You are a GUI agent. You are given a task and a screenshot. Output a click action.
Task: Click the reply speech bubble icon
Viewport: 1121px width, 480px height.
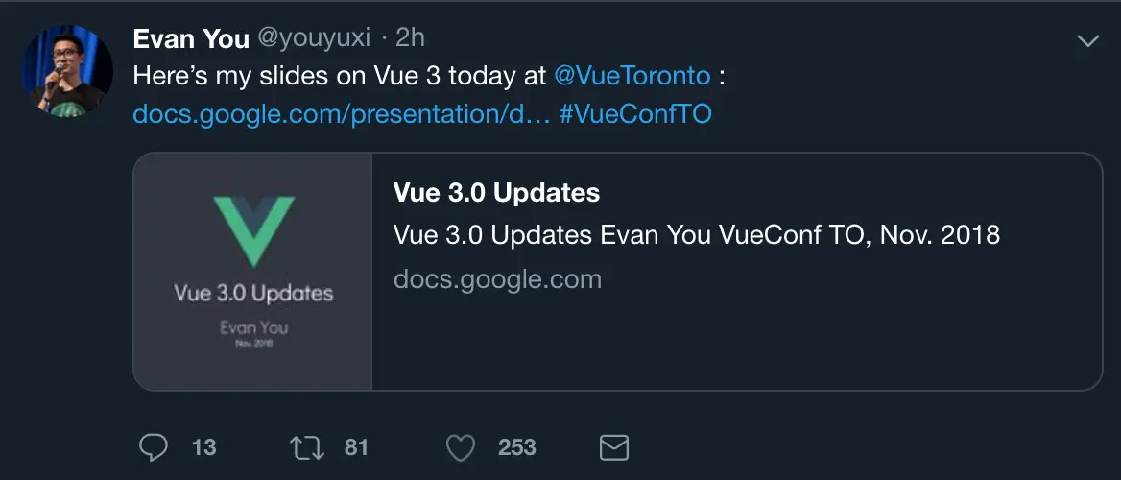tap(154, 447)
